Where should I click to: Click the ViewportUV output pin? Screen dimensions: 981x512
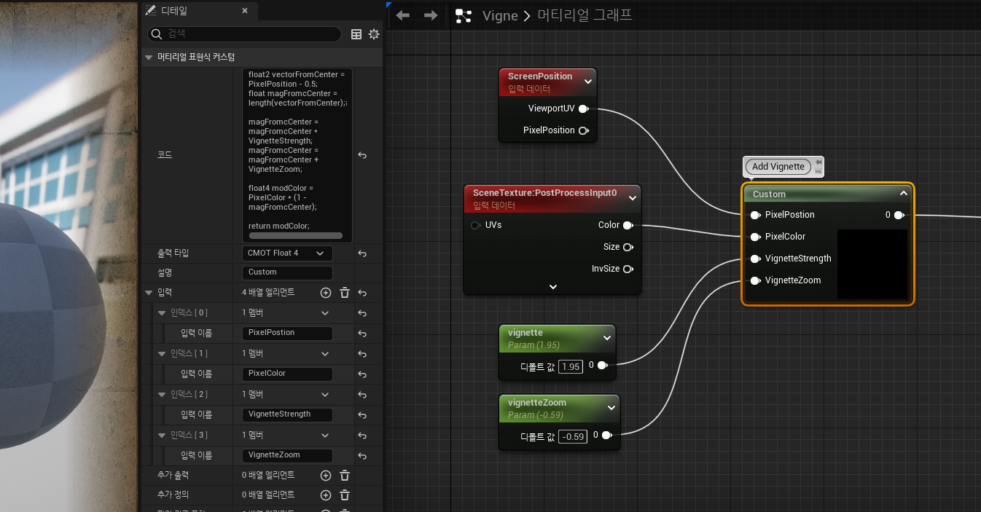click(584, 109)
